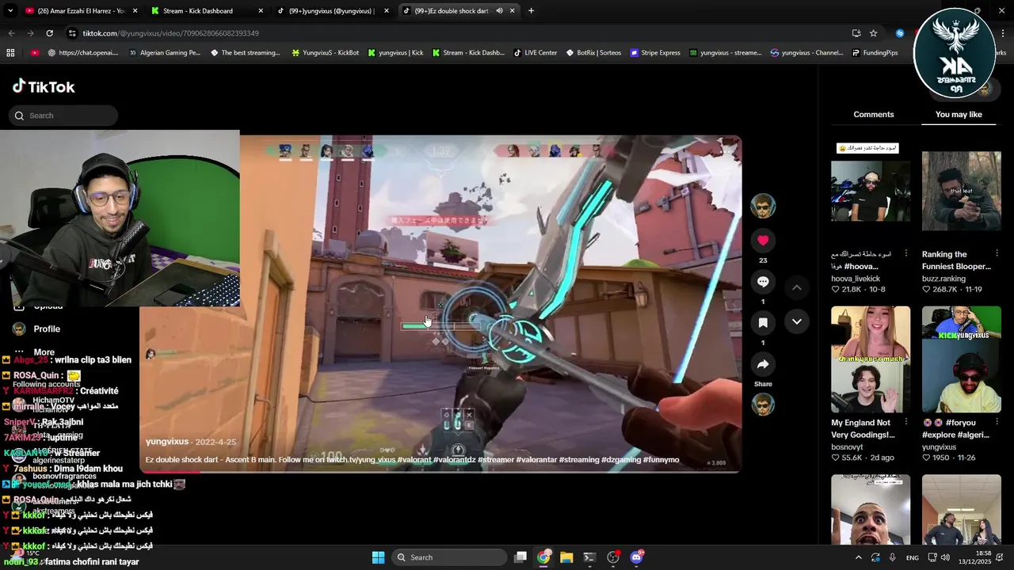Click the Chrome address bar URL
Image resolution: width=1014 pixels, height=570 pixels.
[x=170, y=33]
